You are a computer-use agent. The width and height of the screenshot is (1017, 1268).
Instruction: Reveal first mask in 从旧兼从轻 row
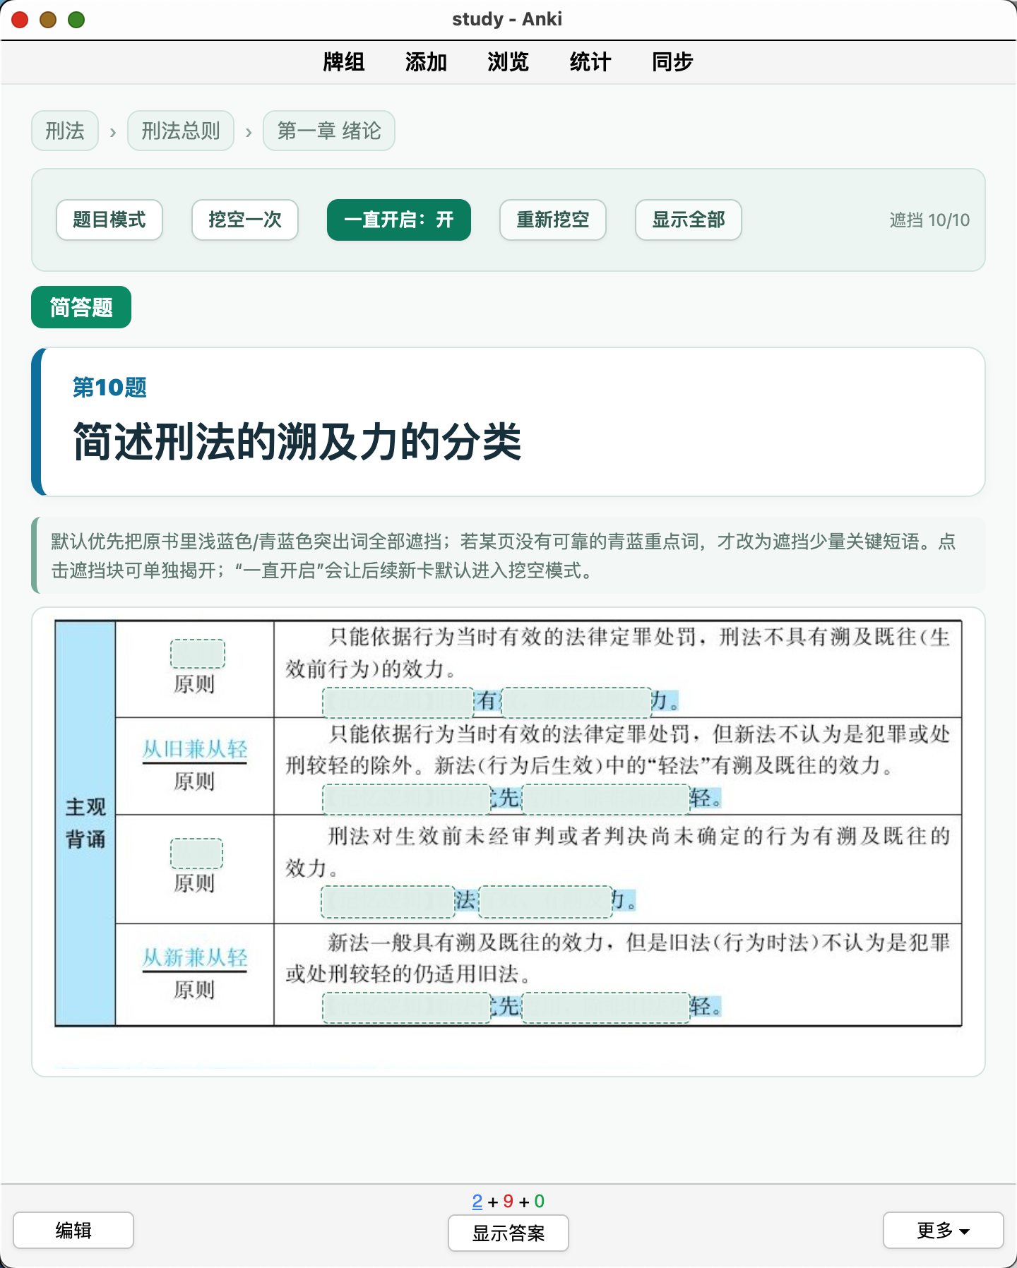pos(407,799)
